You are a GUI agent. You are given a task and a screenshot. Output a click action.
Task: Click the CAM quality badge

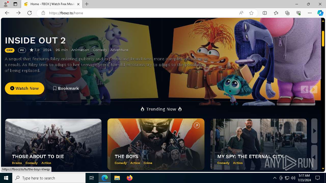[x=10, y=50]
